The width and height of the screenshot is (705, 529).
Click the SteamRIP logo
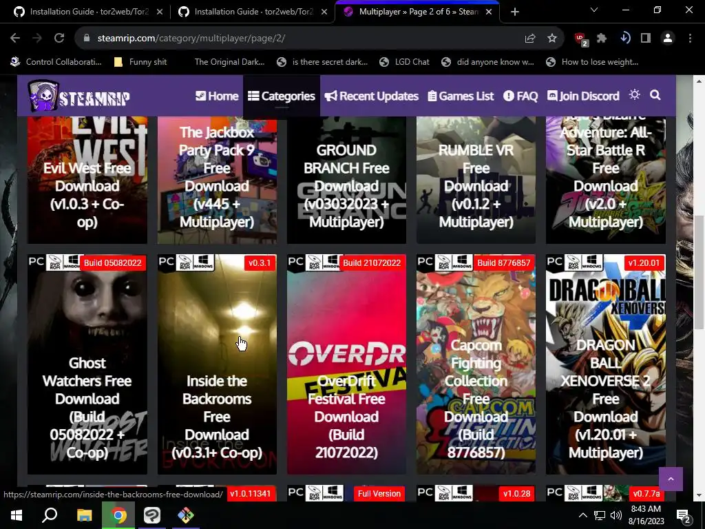coord(78,96)
